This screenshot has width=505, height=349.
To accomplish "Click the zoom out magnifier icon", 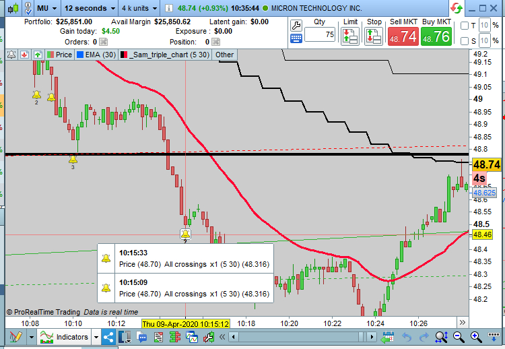I will [x=459, y=338].
